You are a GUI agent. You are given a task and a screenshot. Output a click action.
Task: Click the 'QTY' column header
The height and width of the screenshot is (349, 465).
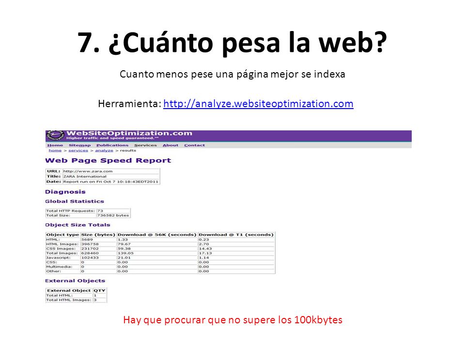point(100,290)
